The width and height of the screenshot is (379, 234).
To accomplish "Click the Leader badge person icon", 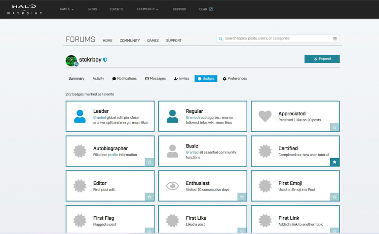I will click(80, 116).
